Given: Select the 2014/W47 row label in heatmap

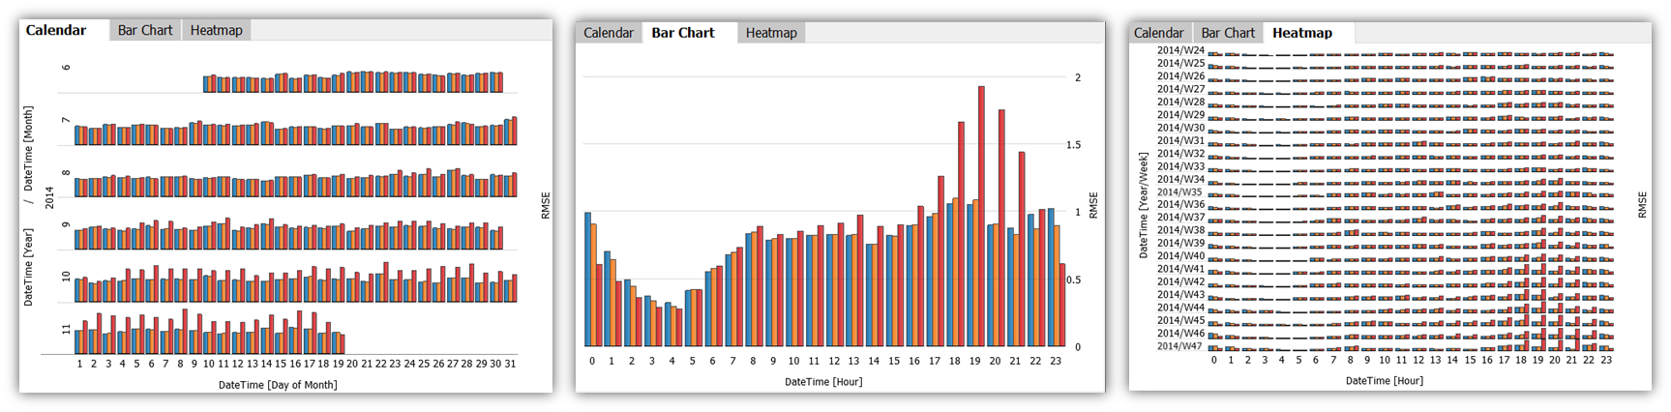Looking at the screenshot, I should [x=1180, y=346].
